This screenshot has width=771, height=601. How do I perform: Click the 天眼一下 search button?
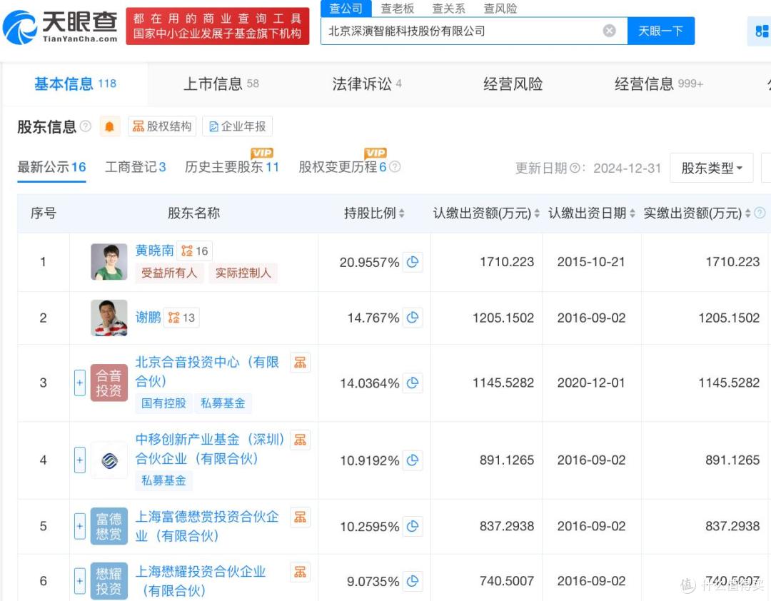click(x=661, y=31)
